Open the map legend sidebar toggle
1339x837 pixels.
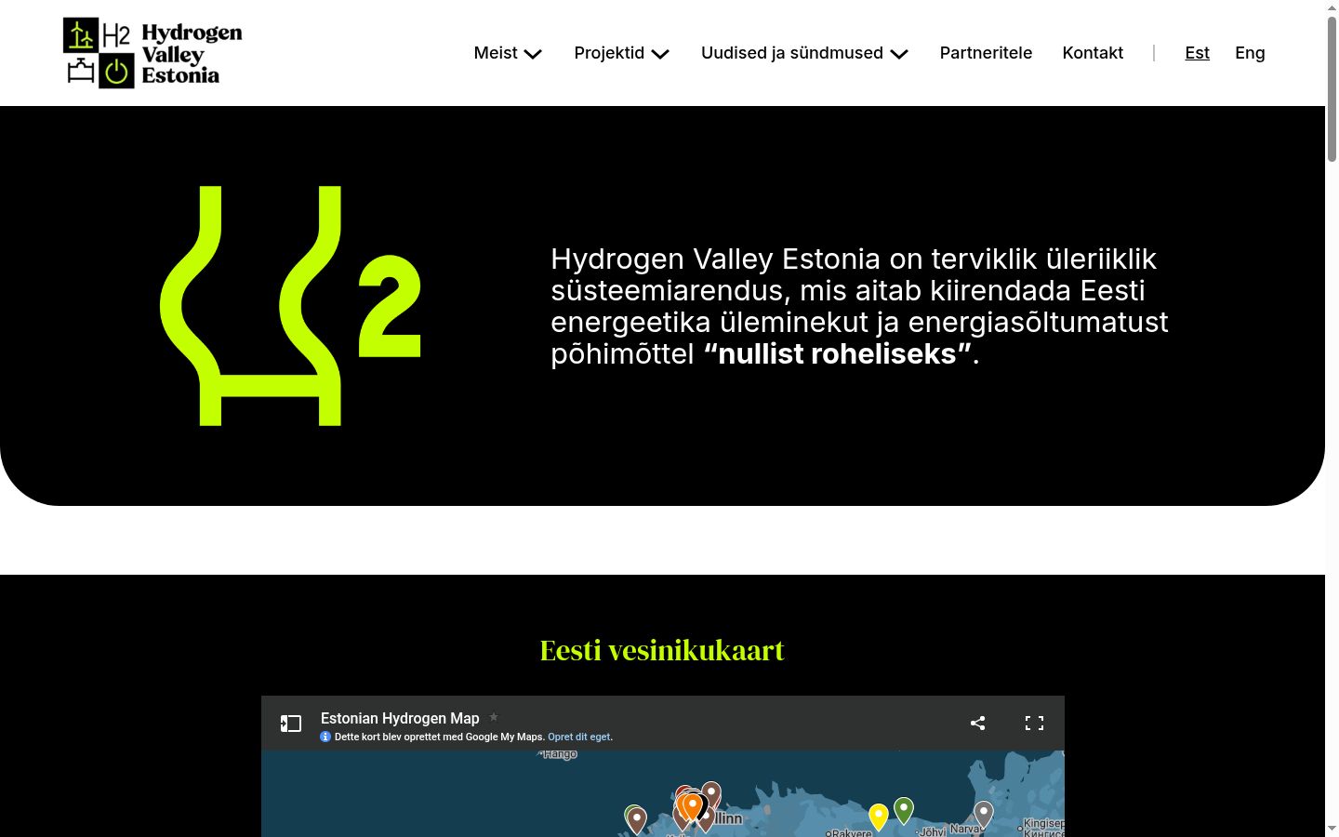pyautogui.click(x=291, y=724)
